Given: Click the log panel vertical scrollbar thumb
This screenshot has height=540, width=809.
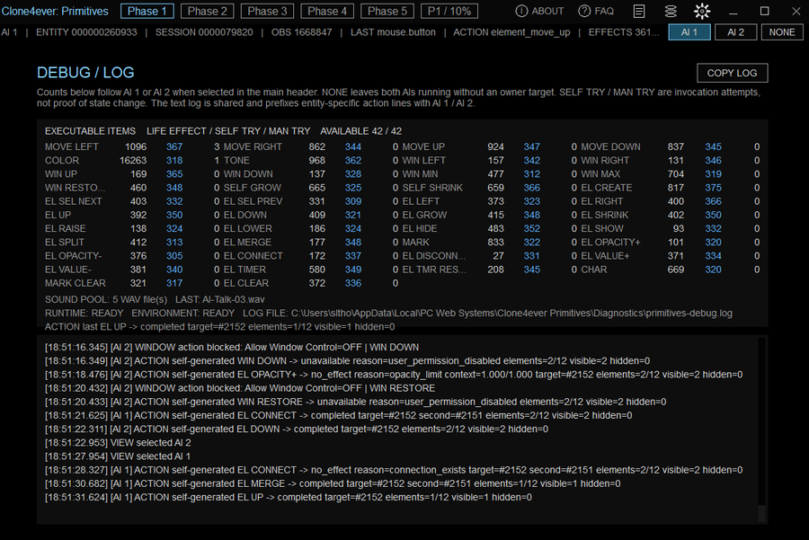Looking at the screenshot, I should point(761,513).
